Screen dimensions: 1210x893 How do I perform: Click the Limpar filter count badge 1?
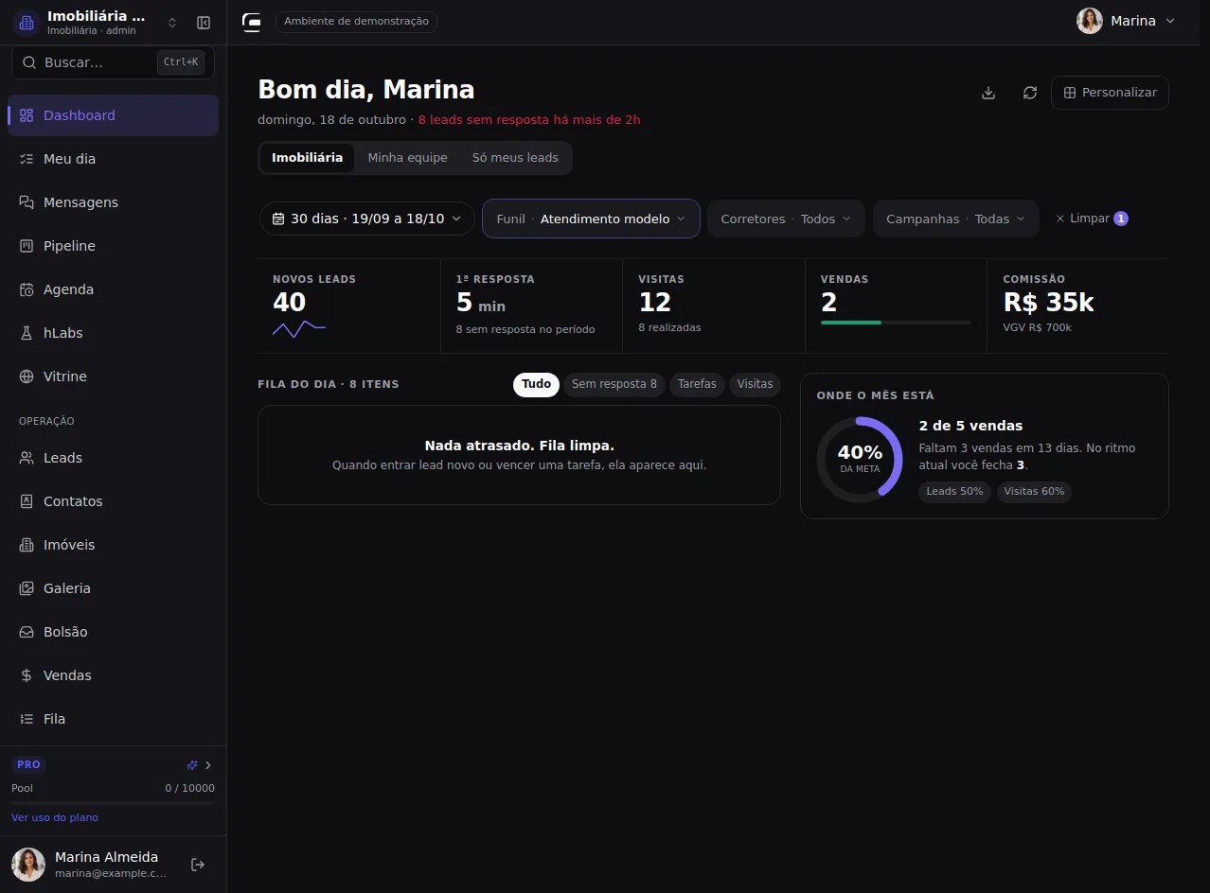[1121, 219]
